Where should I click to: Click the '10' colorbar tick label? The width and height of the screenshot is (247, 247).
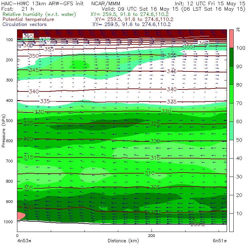[239, 214]
